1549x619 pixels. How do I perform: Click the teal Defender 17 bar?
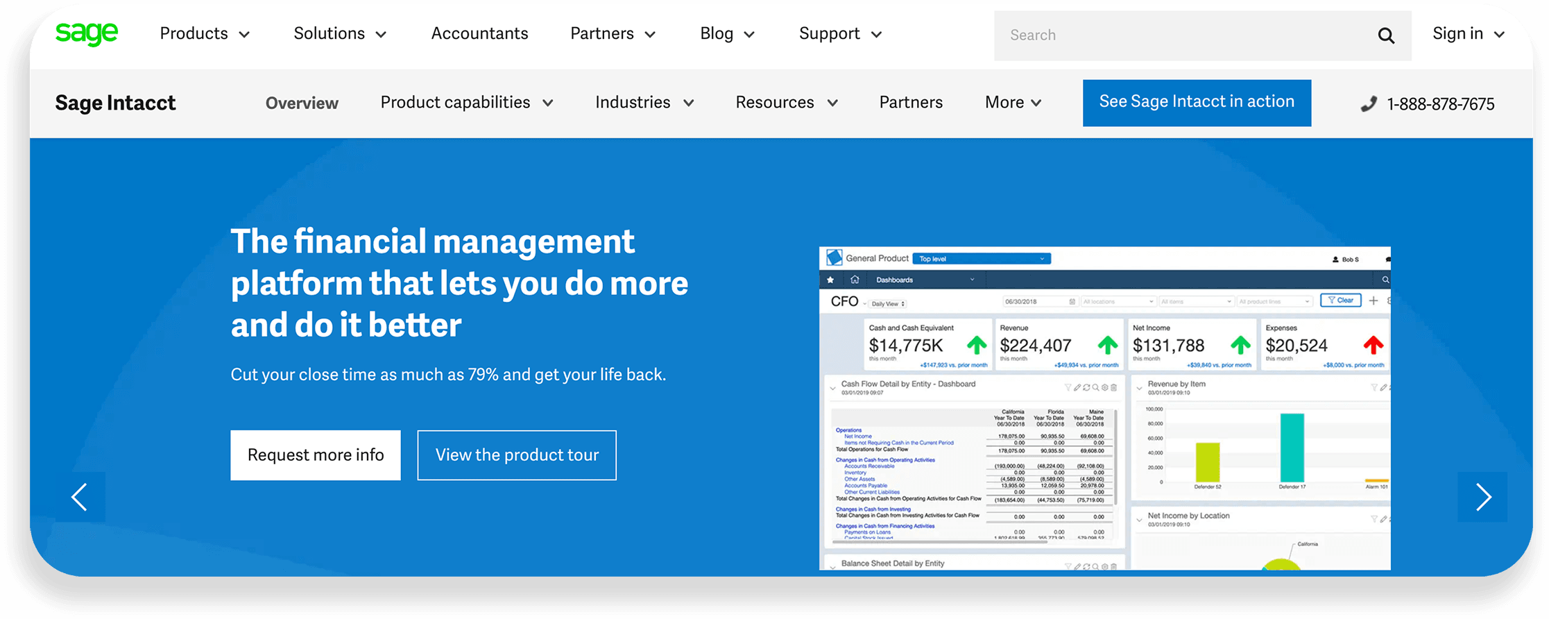click(x=1292, y=448)
